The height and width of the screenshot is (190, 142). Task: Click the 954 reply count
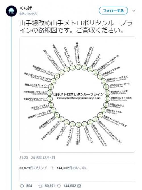tap(29, 186)
